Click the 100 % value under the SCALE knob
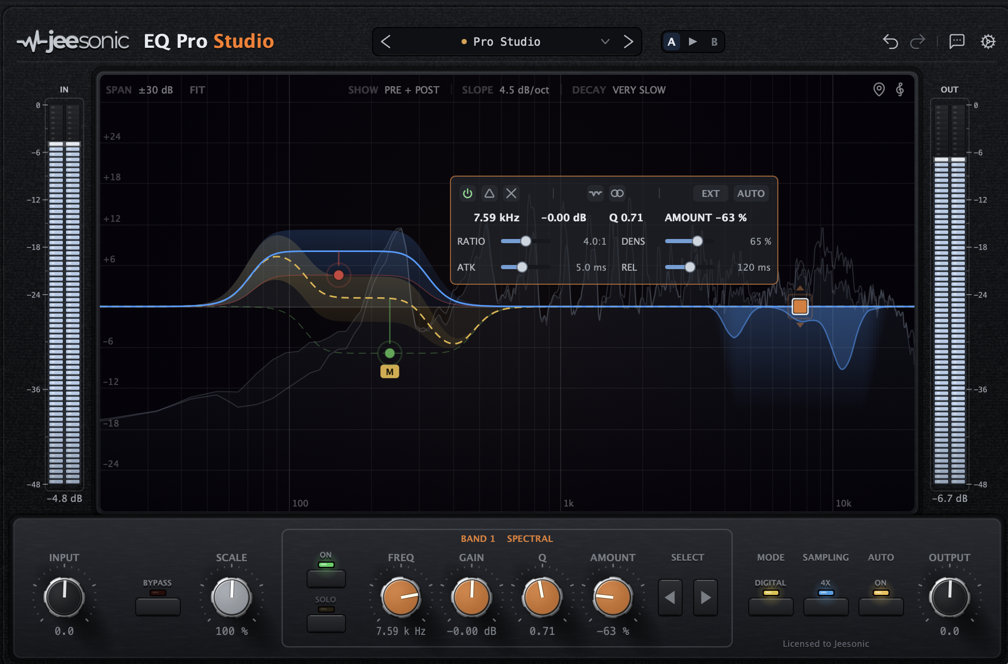 point(231,631)
